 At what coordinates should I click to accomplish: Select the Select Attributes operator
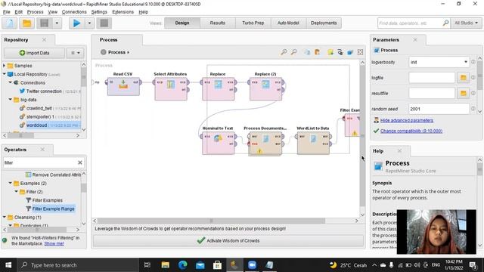171,88
